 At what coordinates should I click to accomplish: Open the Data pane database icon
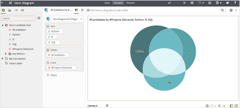tap(3, 10)
